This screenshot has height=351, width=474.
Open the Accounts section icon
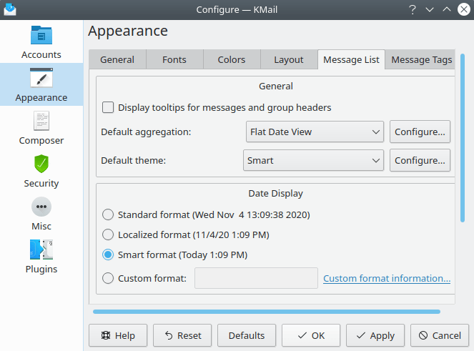click(41, 36)
